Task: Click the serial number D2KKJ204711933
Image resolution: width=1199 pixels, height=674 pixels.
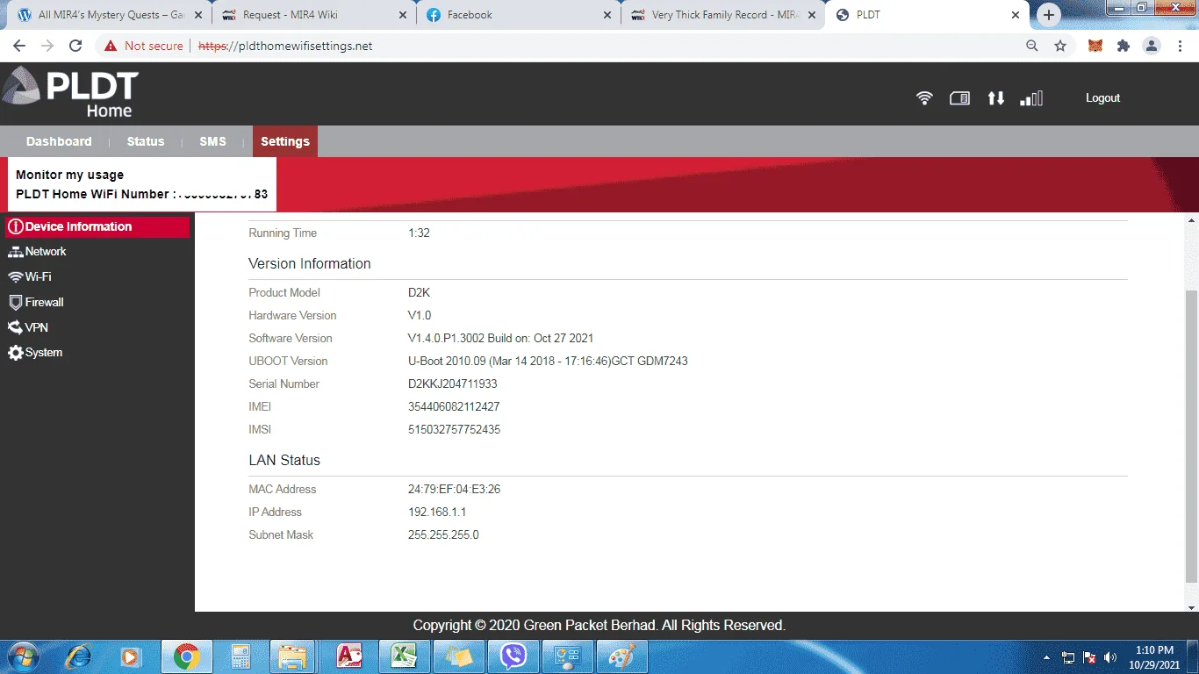Action: click(x=453, y=384)
